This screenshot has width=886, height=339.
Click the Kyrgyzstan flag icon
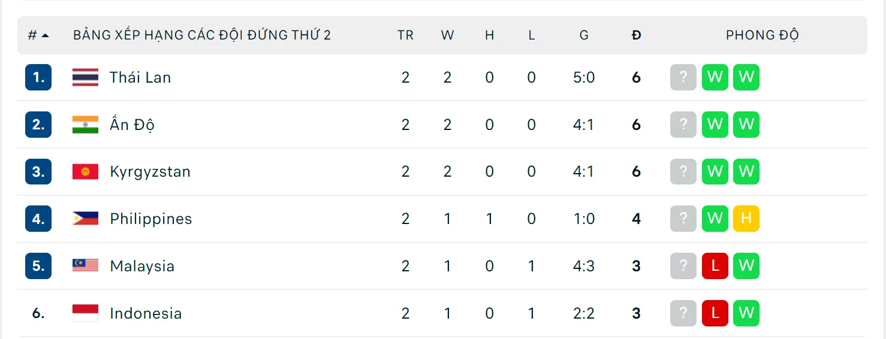point(85,172)
